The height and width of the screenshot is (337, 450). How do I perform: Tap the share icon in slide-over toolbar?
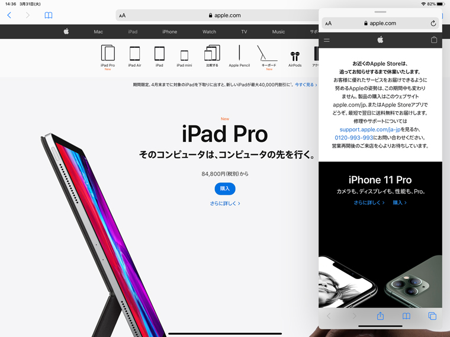point(380,316)
